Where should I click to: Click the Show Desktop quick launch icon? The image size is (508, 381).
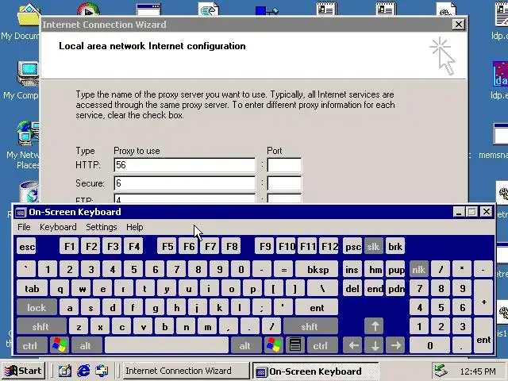pyautogui.click(x=65, y=371)
